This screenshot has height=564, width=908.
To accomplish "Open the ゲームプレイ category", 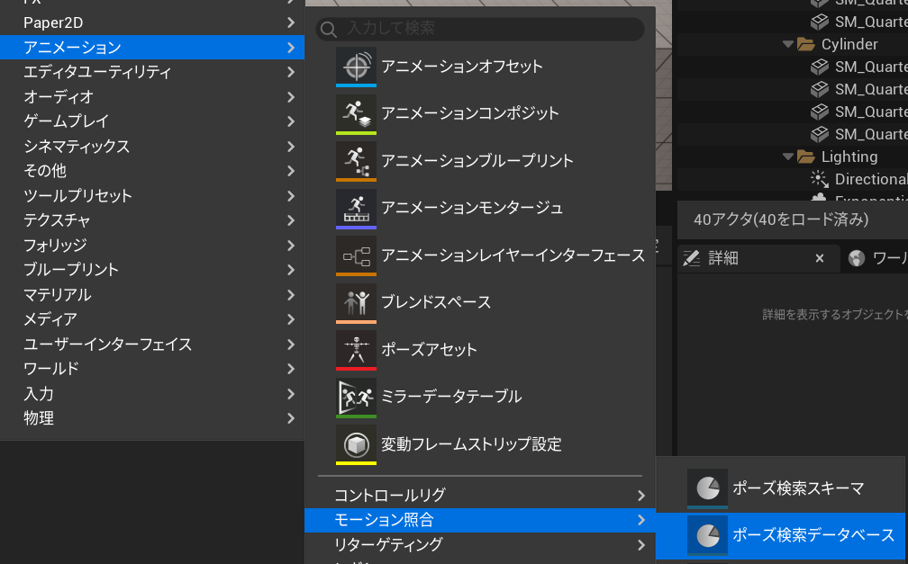I will point(151,121).
